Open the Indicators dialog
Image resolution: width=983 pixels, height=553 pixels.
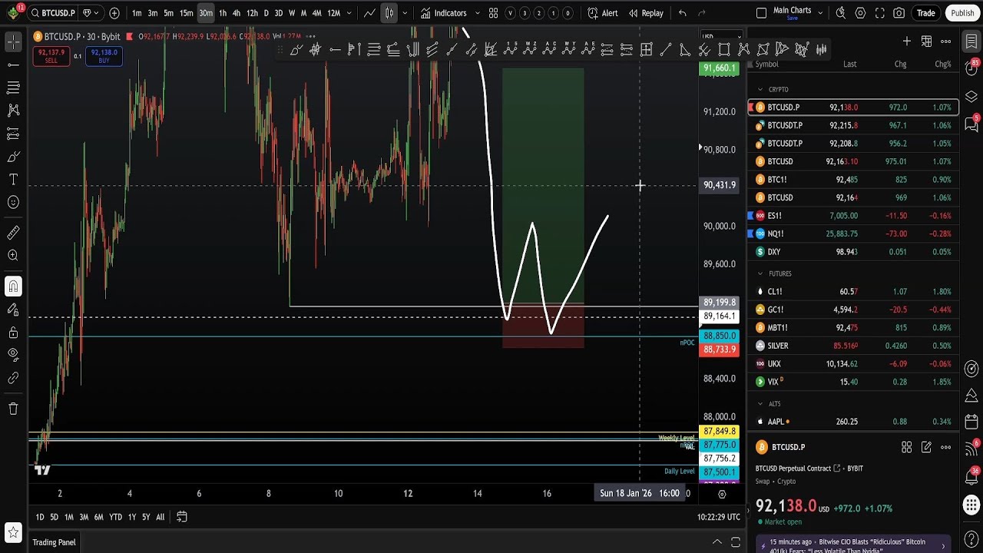pyautogui.click(x=443, y=13)
